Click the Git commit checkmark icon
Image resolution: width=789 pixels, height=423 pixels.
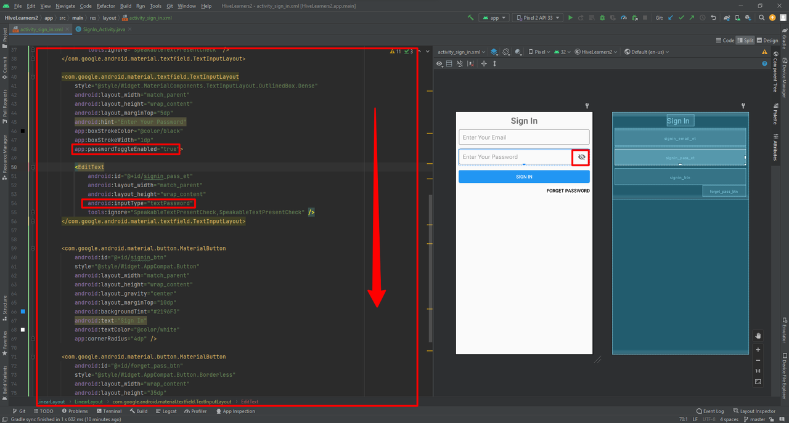(x=681, y=18)
